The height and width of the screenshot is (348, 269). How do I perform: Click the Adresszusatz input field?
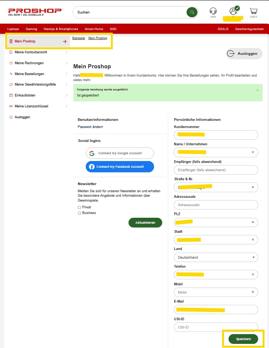pos(216,205)
